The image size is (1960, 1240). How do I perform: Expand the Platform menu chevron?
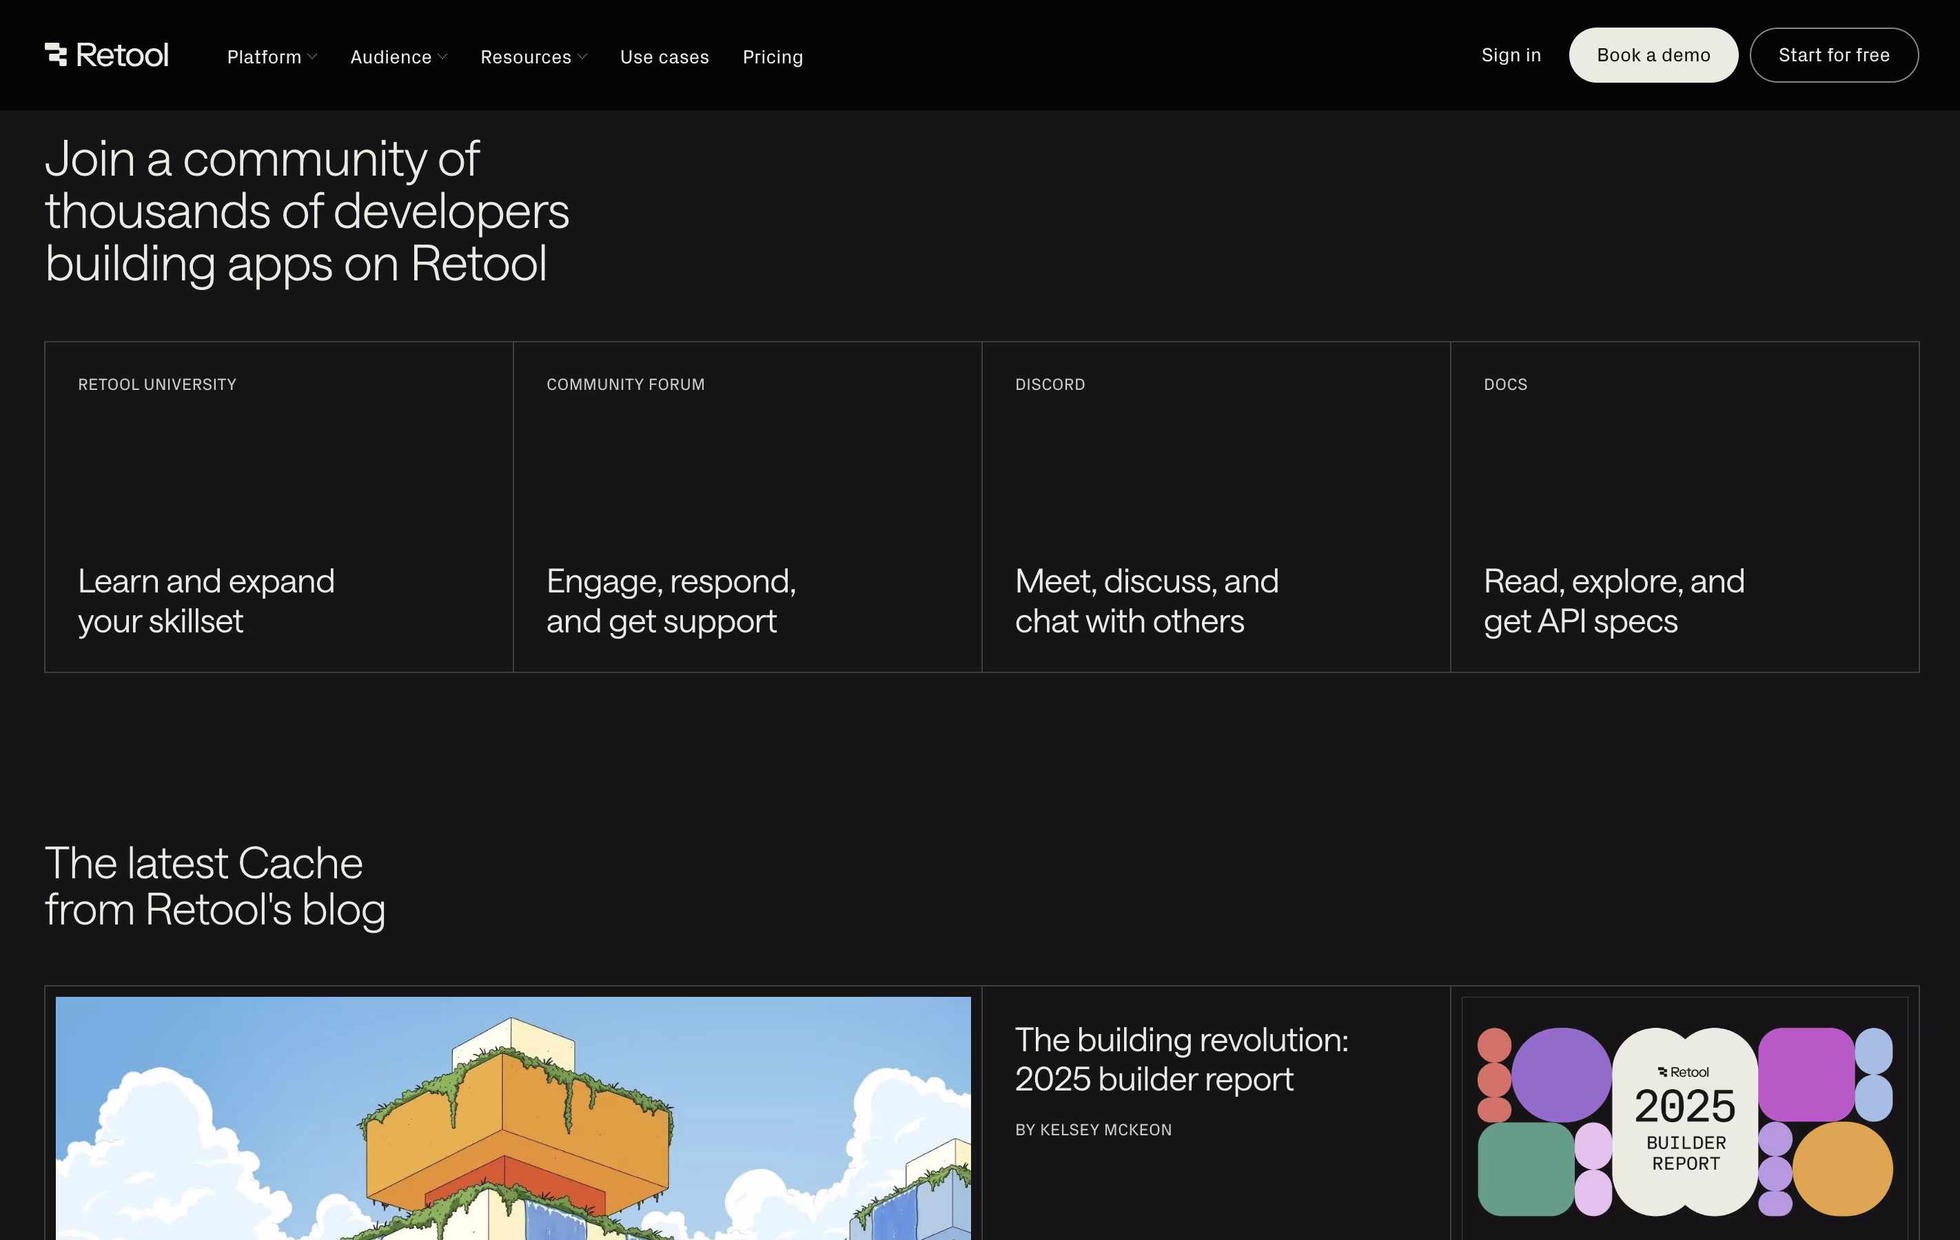(x=313, y=57)
